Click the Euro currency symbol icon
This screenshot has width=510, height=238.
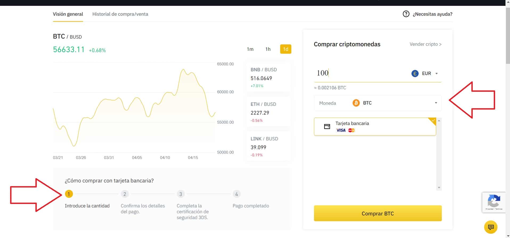[415, 73]
